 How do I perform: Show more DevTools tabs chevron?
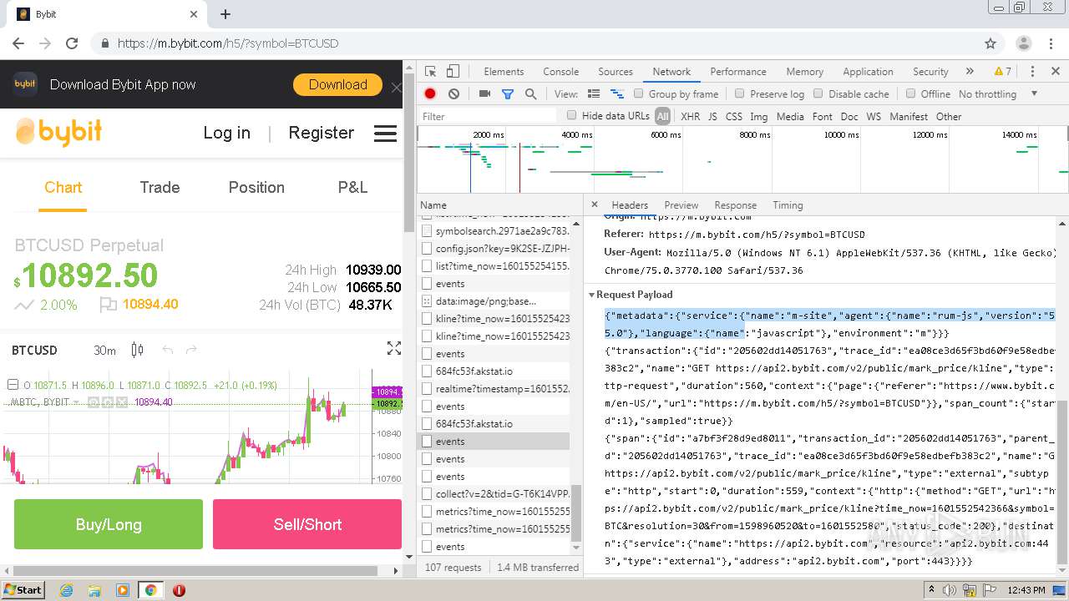pyautogui.click(x=970, y=72)
